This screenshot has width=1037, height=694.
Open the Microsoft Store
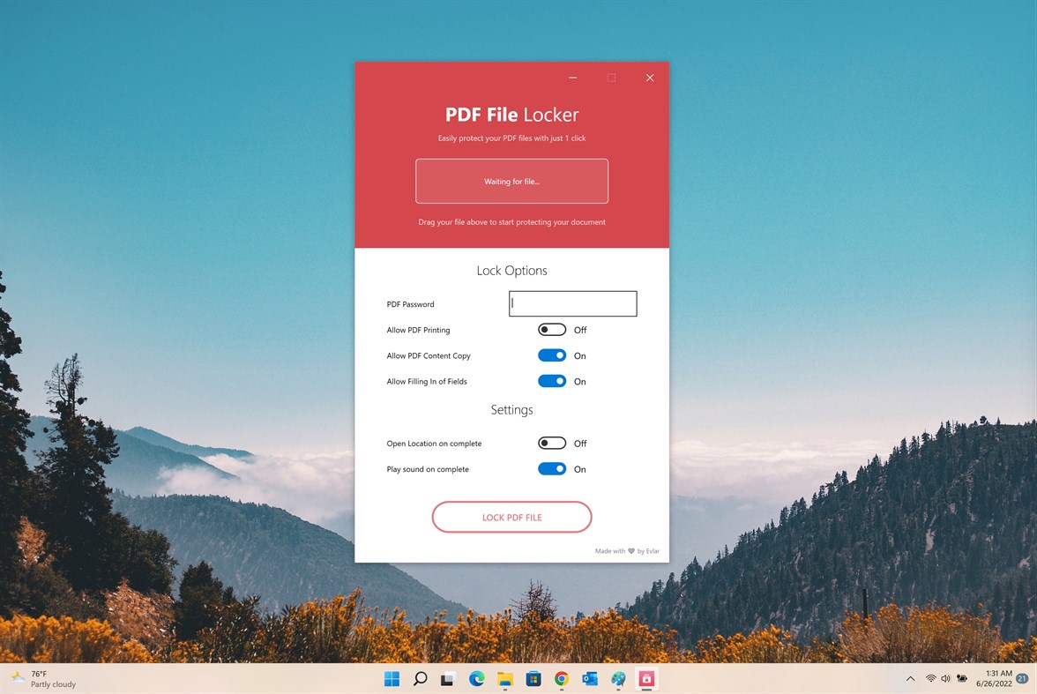533,679
